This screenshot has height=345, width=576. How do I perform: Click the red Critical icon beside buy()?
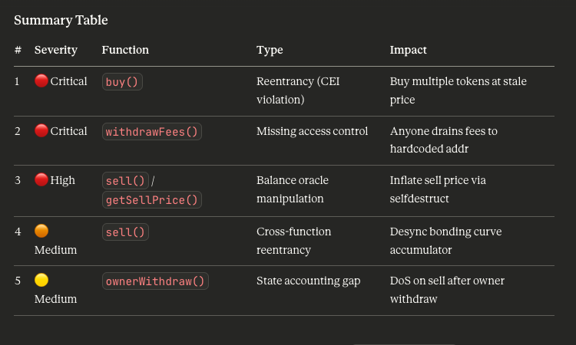pyautogui.click(x=41, y=81)
